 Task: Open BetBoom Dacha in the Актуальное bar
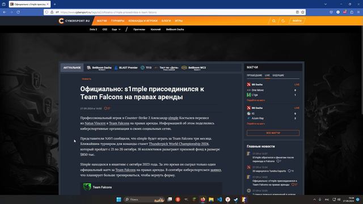99,68
